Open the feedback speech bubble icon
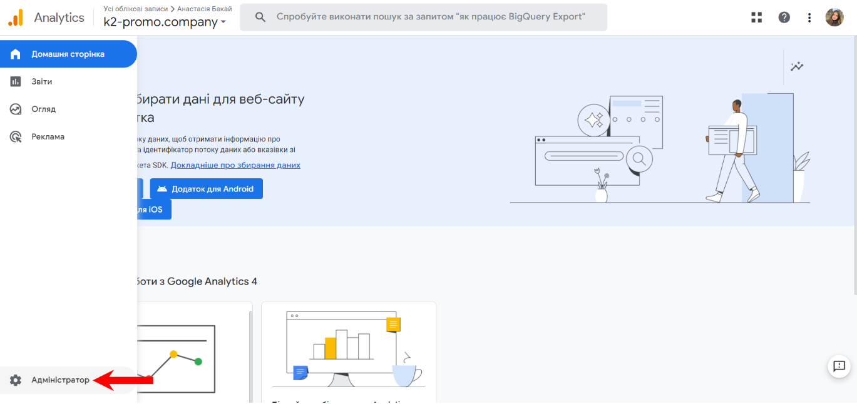The image size is (857, 404). pyautogui.click(x=839, y=367)
